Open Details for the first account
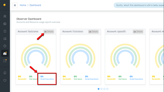 pyautogui.click(x=49, y=32)
